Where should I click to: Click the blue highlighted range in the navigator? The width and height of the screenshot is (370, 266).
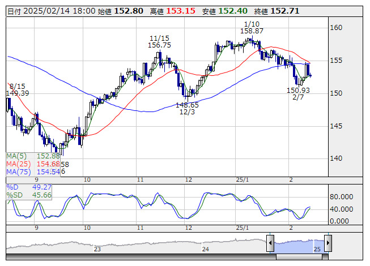click(299, 243)
